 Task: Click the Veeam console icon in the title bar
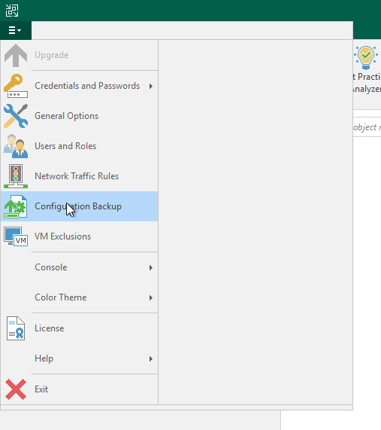12,11
